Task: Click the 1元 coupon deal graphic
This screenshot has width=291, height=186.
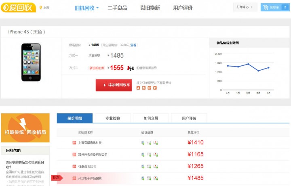Action: pyautogui.click(x=131, y=68)
